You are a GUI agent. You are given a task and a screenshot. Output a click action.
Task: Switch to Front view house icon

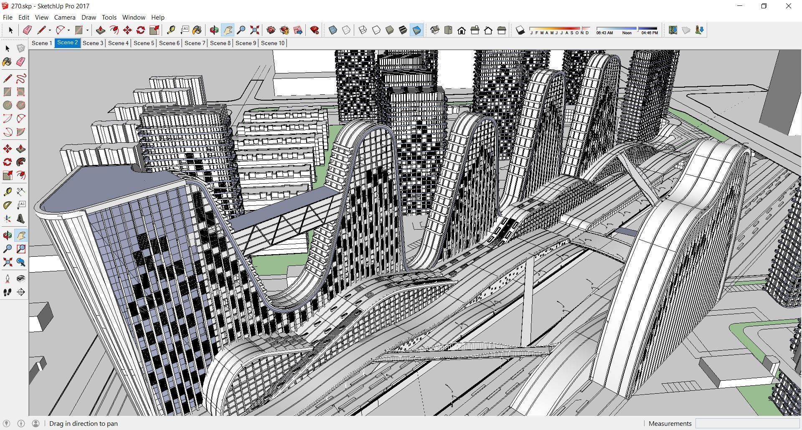click(x=462, y=30)
